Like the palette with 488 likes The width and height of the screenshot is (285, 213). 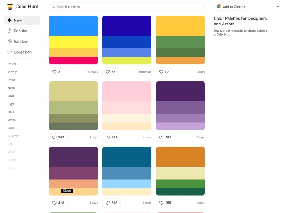coord(165,137)
